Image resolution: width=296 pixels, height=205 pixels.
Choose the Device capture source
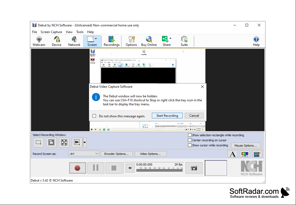[x=57, y=41]
